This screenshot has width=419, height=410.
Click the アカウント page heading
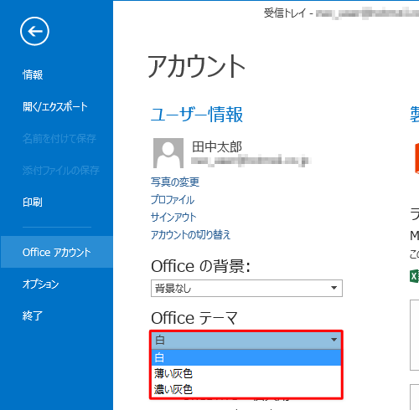(x=196, y=66)
